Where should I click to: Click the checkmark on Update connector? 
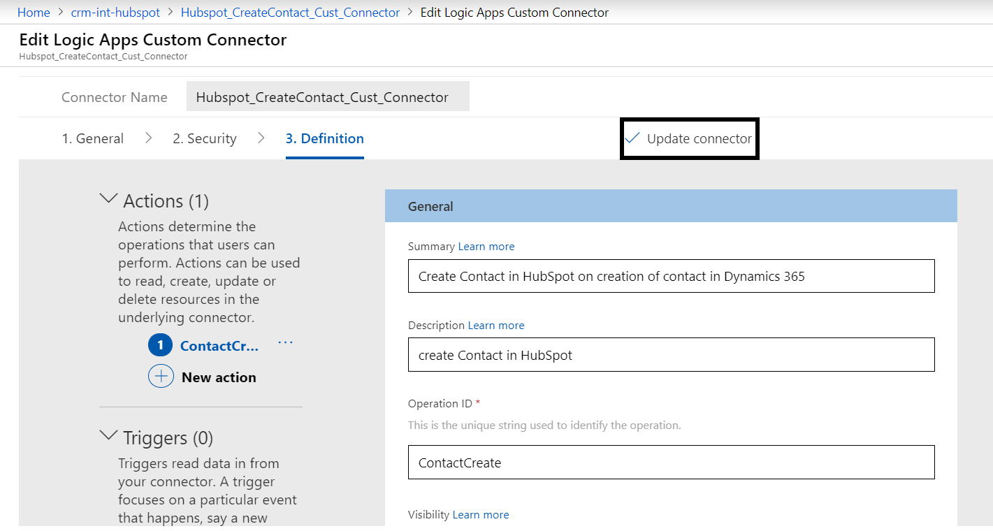[632, 138]
